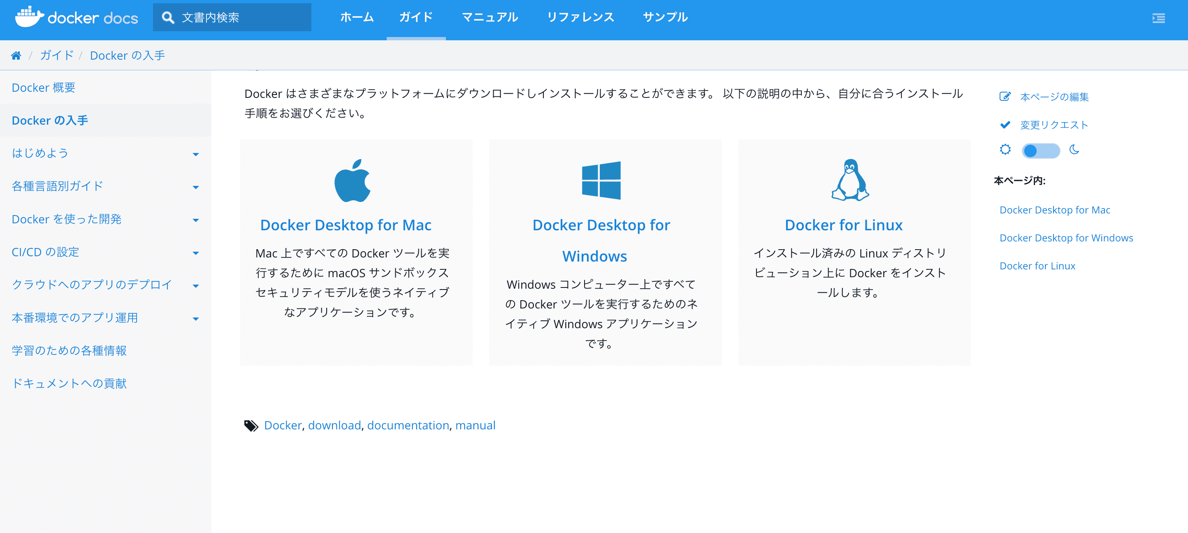Image resolution: width=1188 pixels, height=533 pixels.
Task: Expand Docker を使った開発 section arrow
Action: click(x=195, y=220)
